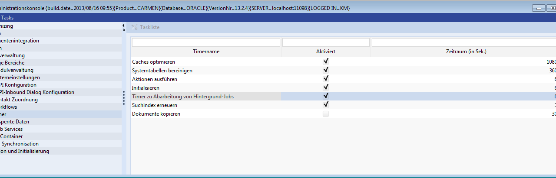The image size is (556, 178).
Task: Minimize the administration console window
Action: click(539, 8)
